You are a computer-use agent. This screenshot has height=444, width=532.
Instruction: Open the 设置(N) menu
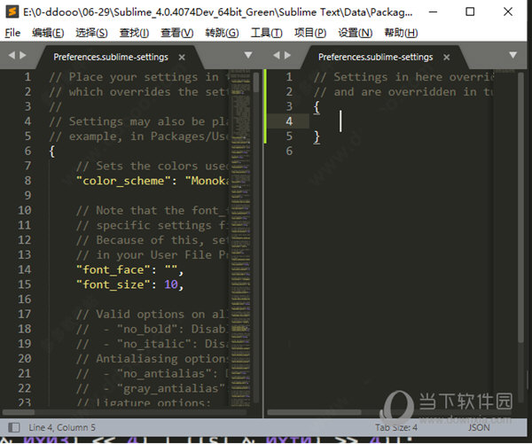click(355, 33)
